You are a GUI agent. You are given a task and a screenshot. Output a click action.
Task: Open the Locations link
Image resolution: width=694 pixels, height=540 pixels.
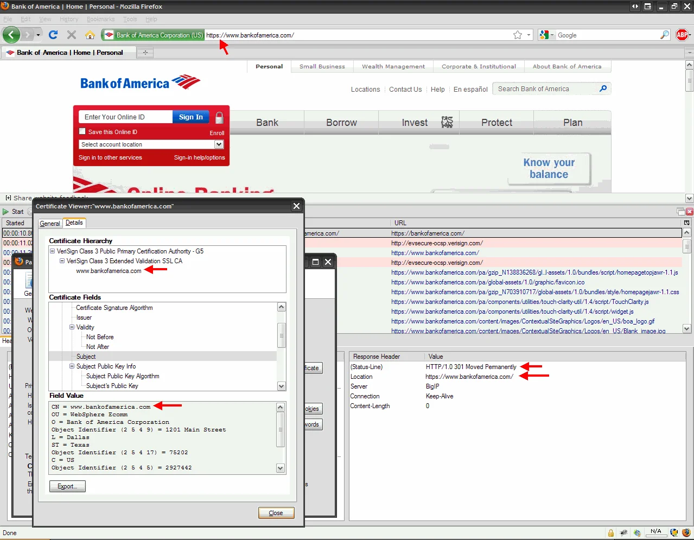pos(365,90)
